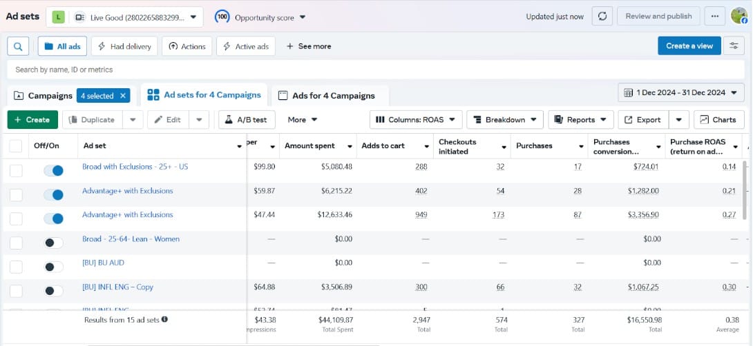Open the search magnifier icon

pos(18,46)
